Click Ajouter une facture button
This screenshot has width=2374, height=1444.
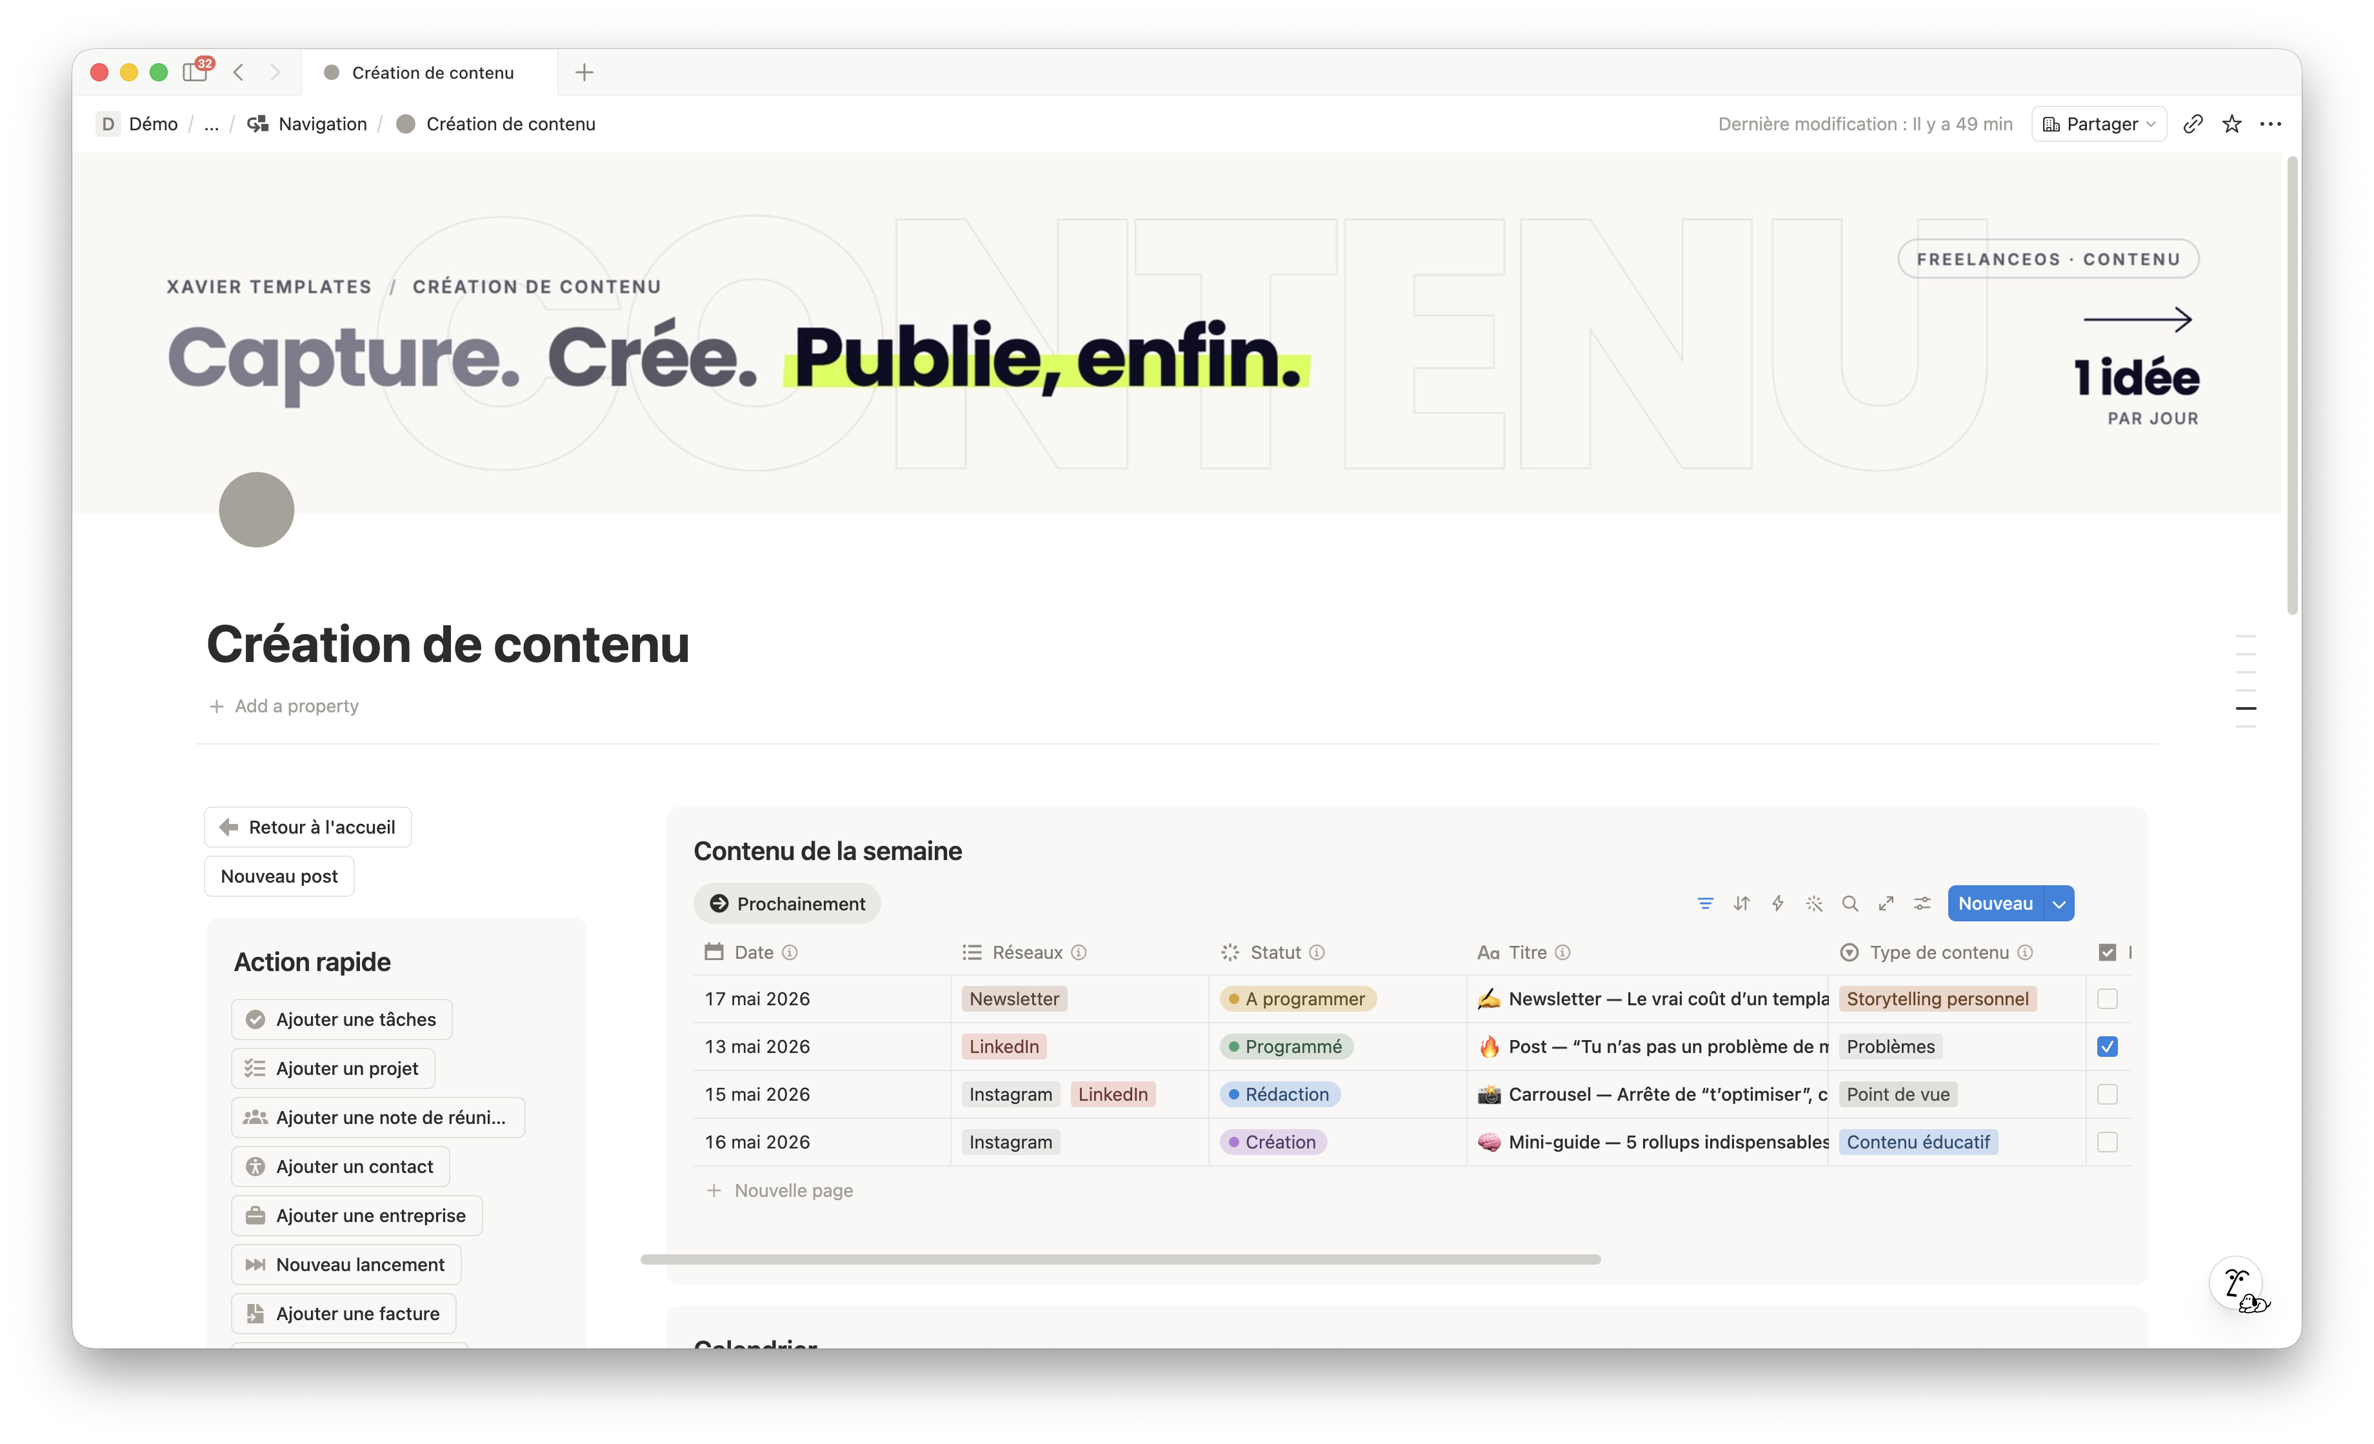[344, 1314]
